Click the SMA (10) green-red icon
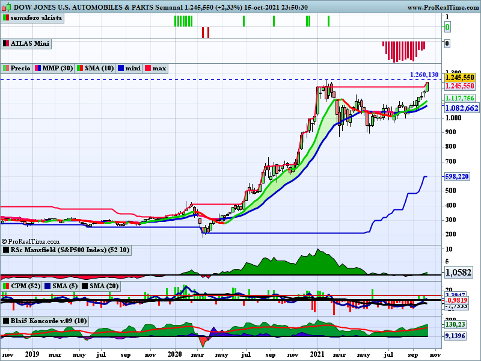The width and height of the screenshot is (481, 361). [80, 68]
